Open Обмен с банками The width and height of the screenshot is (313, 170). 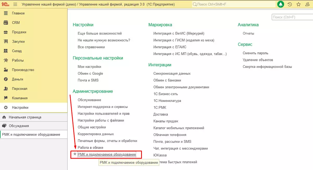point(167,80)
